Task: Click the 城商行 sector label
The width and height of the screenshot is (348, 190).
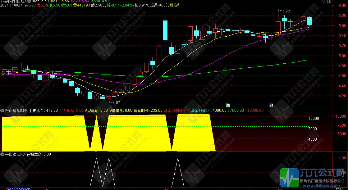Action: pyautogui.click(x=176, y=5)
